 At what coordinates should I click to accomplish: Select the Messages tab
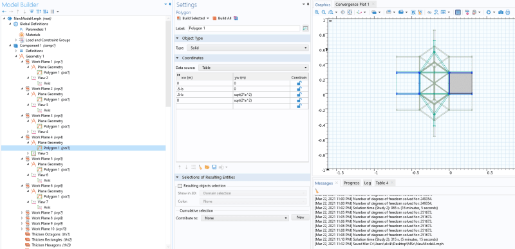click(324, 183)
